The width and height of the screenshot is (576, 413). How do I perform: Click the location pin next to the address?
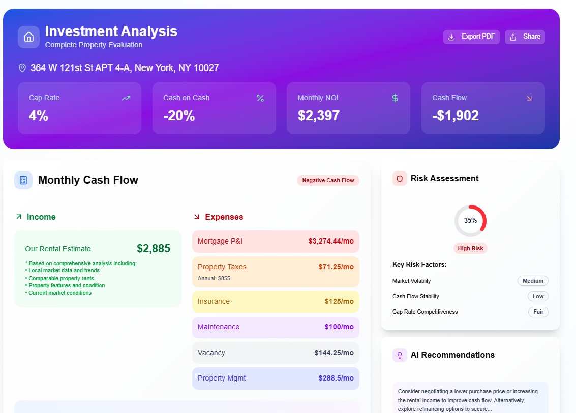pos(21,67)
